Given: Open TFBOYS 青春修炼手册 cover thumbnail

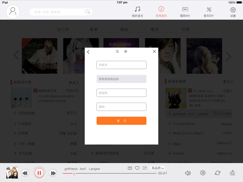Looking at the screenshot, I should [x=21, y=98].
